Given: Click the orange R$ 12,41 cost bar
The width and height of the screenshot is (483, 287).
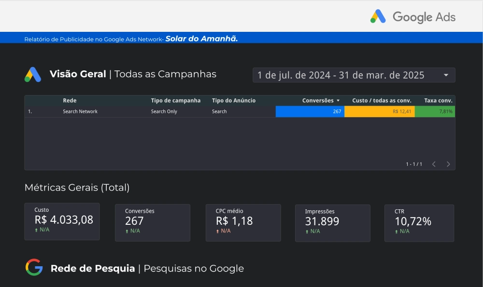Looking at the screenshot, I should (379, 111).
